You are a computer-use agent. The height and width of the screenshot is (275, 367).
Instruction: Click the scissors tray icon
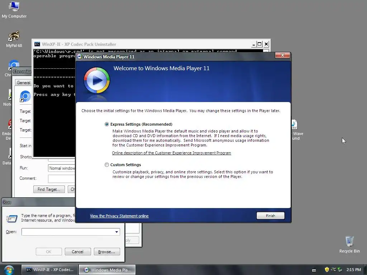point(333,270)
